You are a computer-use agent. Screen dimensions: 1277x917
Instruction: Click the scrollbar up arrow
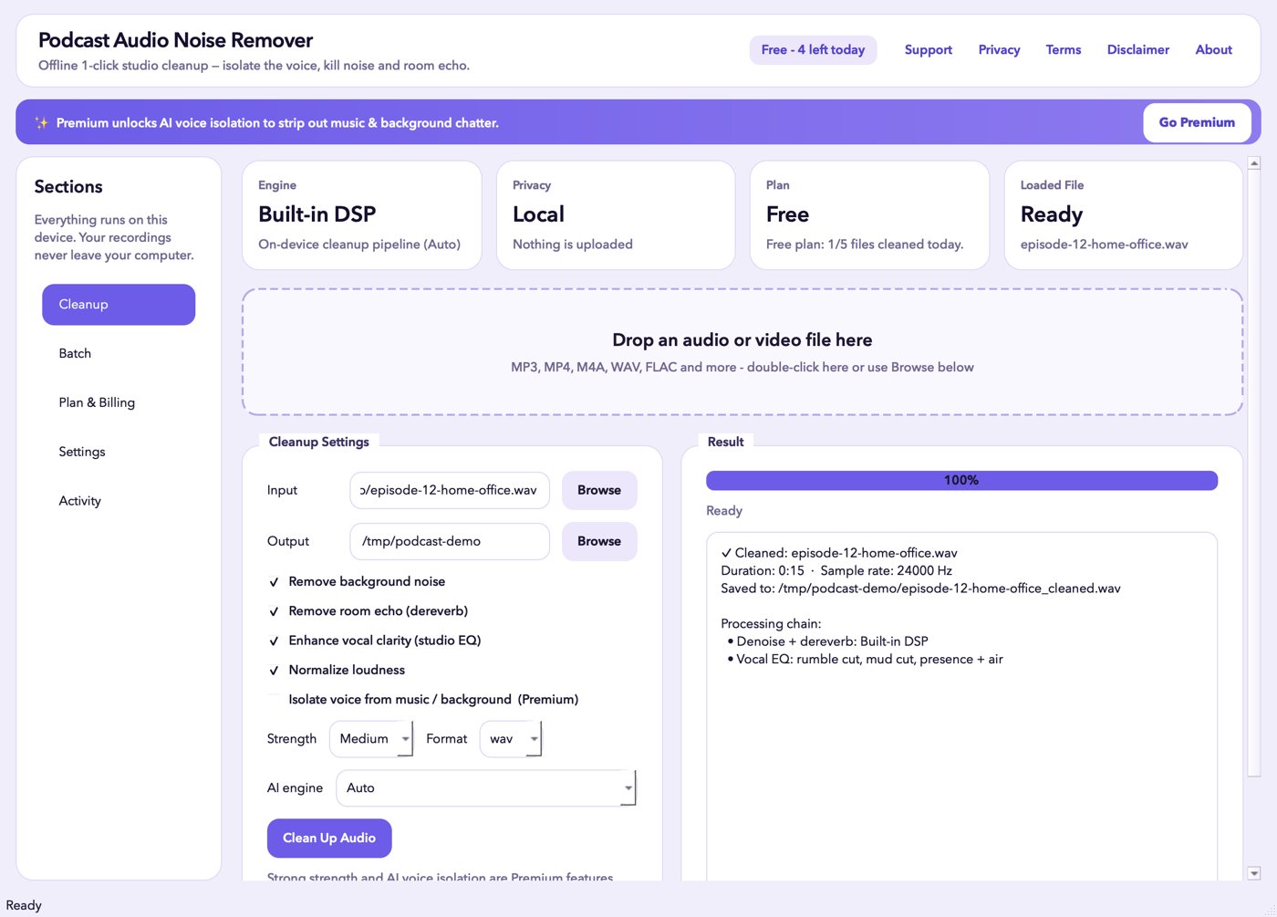[1254, 163]
